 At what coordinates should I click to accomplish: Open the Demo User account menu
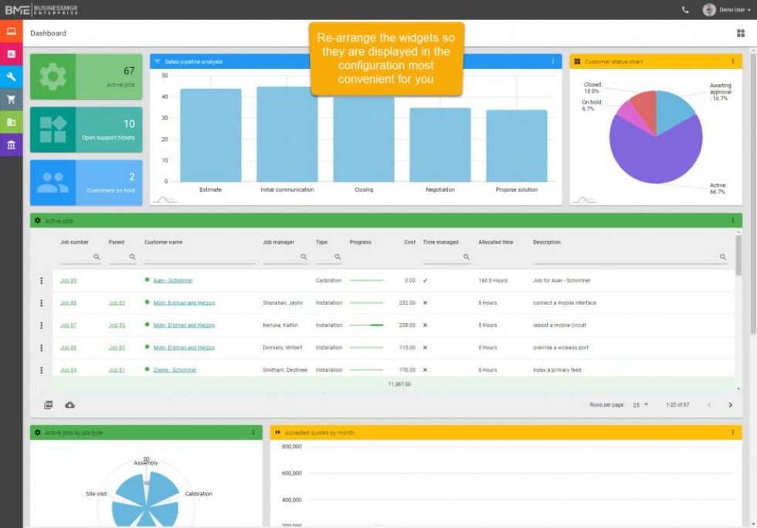click(x=727, y=9)
